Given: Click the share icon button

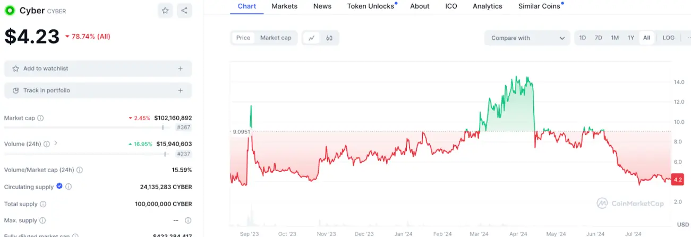Looking at the screenshot, I should point(184,10).
